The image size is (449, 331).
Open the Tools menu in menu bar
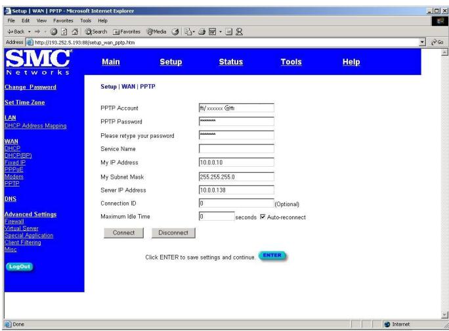[x=85, y=20]
